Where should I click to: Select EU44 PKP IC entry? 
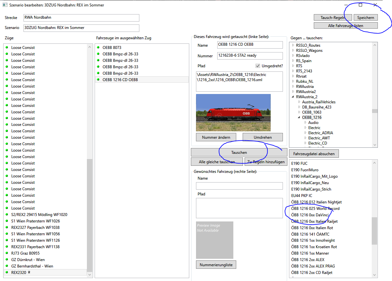pyautogui.click(x=302, y=196)
